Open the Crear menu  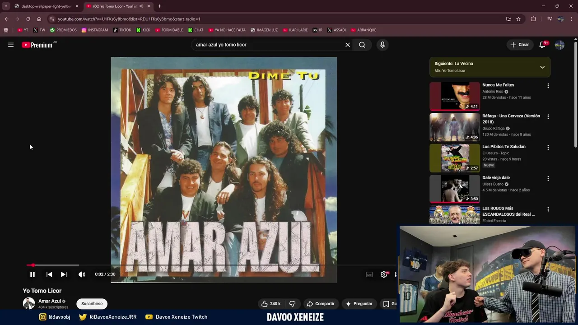point(520,45)
